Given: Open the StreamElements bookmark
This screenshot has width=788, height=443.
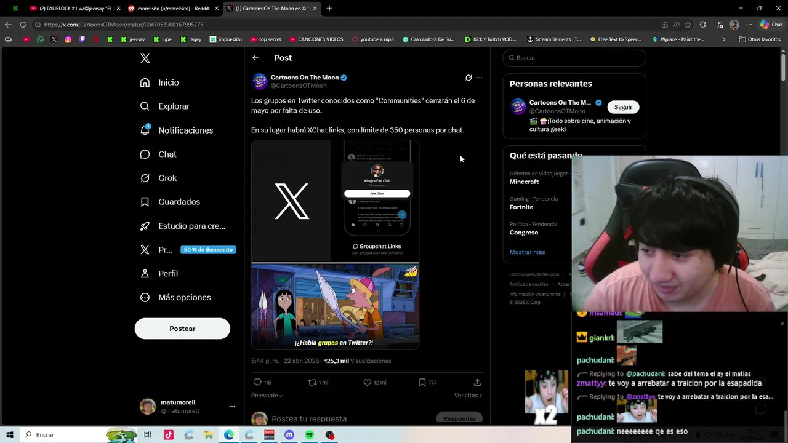Looking at the screenshot, I should (553, 39).
